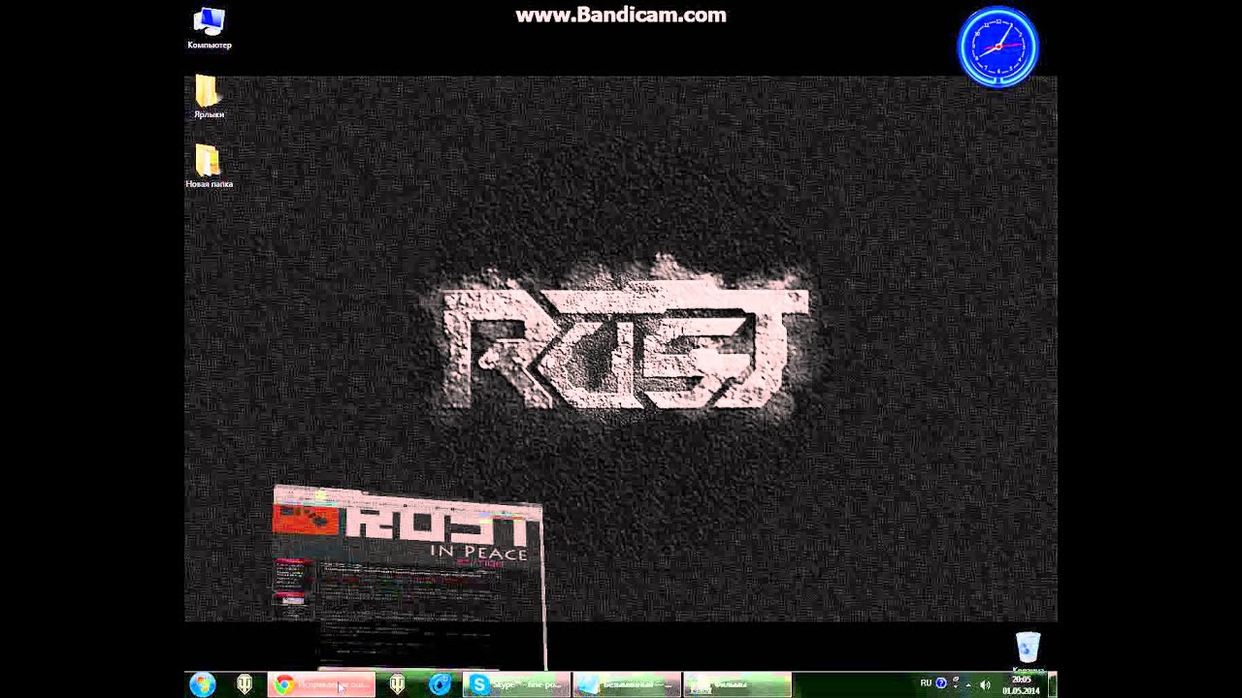1242x698 pixels.
Task: Click the blue analog clock gadget
Action: click(998, 47)
